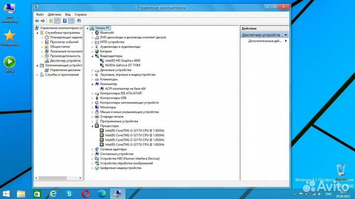Click the scan for hardware changes icon

pyautogui.click(x=79, y=21)
